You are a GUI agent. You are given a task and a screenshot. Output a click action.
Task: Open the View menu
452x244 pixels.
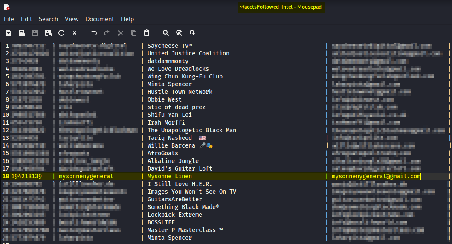pos(72,19)
